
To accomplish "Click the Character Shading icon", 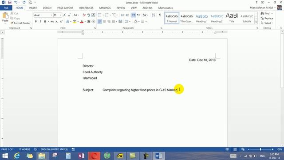I will pyautogui.click(x=89, y=22).
